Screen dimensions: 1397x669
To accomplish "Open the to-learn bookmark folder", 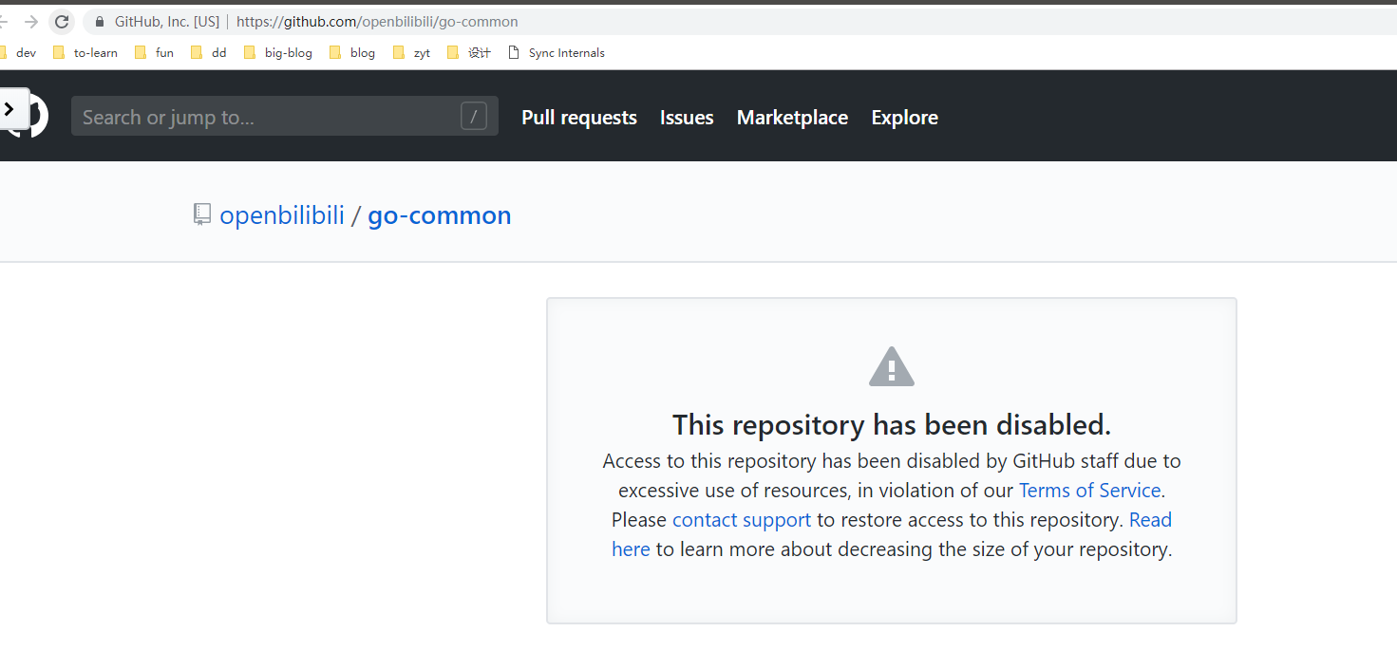I will tap(85, 53).
